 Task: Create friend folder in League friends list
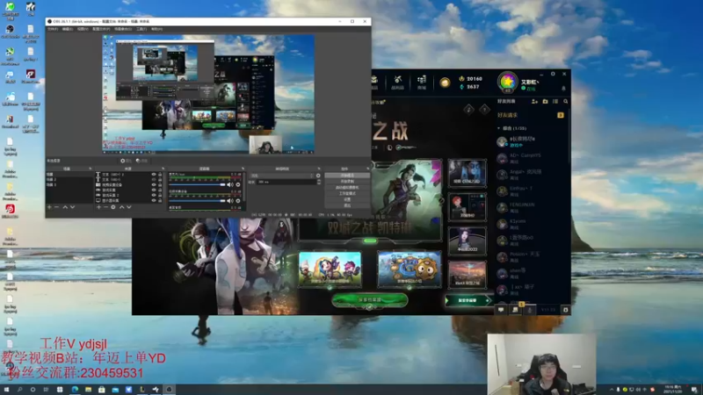tap(545, 102)
